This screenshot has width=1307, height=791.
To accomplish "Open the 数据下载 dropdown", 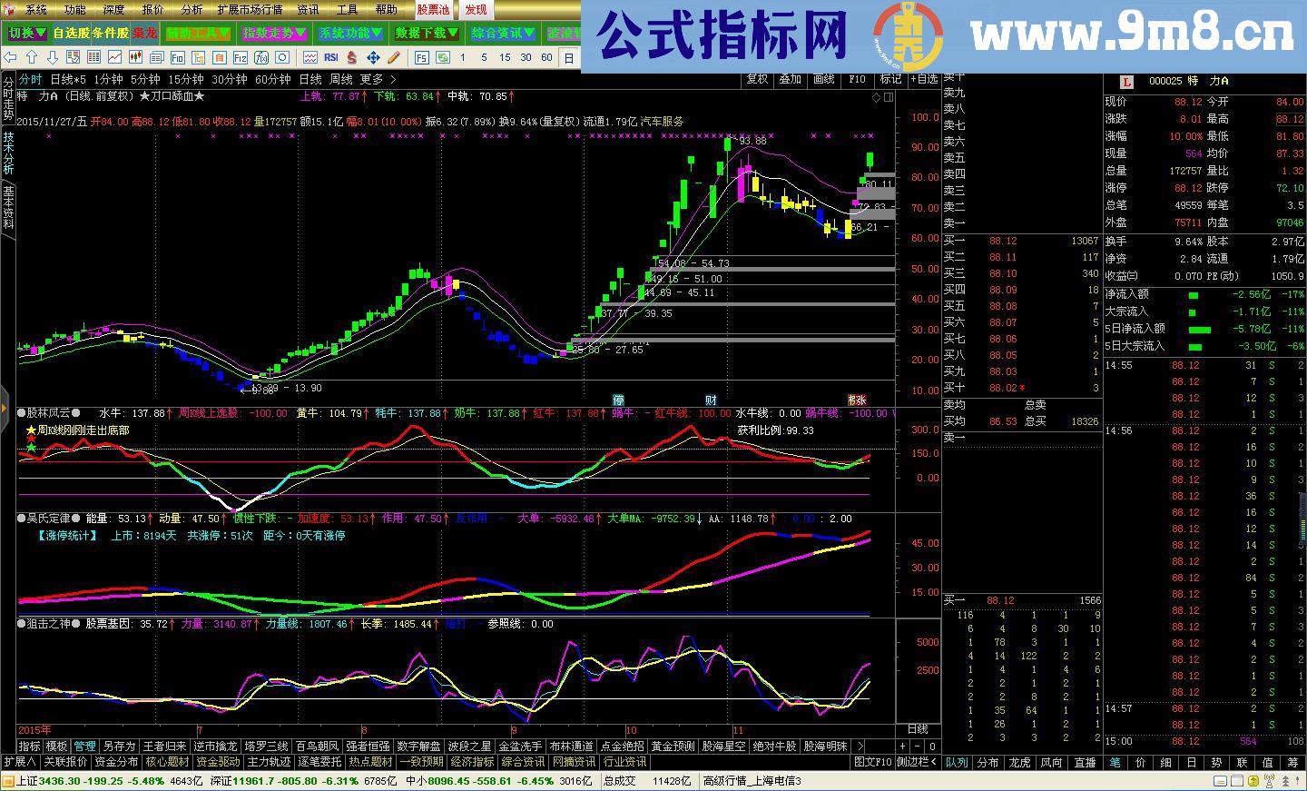I will click(x=426, y=33).
